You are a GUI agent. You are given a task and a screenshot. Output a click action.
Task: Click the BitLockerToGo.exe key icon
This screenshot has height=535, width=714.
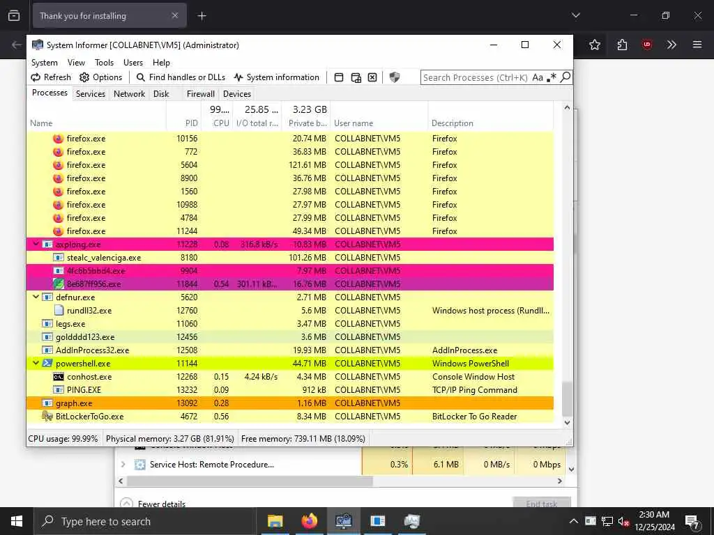(47, 417)
